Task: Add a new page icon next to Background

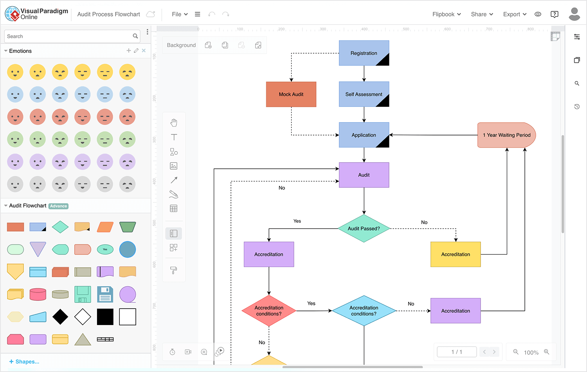Action: point(208,45)
